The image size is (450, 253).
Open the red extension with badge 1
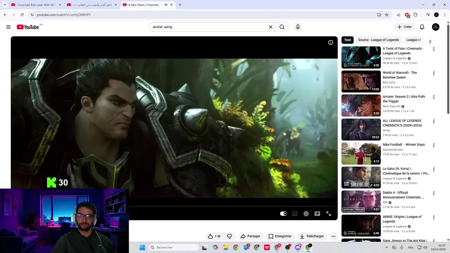click(x=407, y=15)
